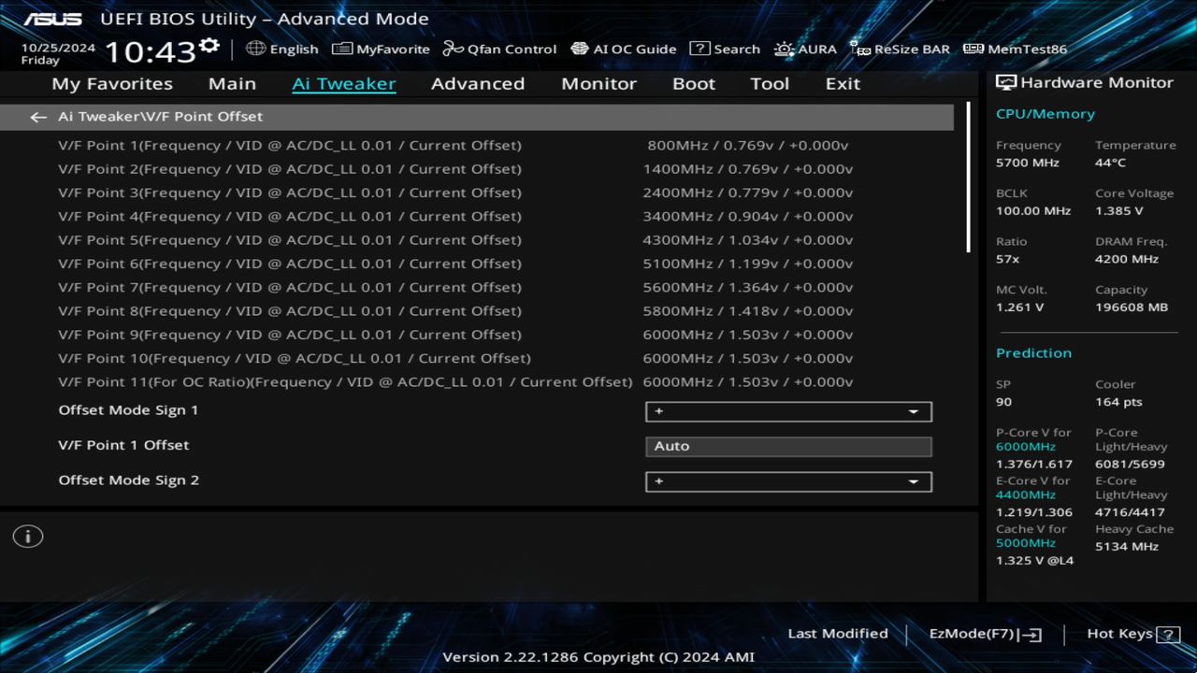This screenshot has width=1197, height=673.
Task: Open the Monitor tab
Action: (598, 83)
